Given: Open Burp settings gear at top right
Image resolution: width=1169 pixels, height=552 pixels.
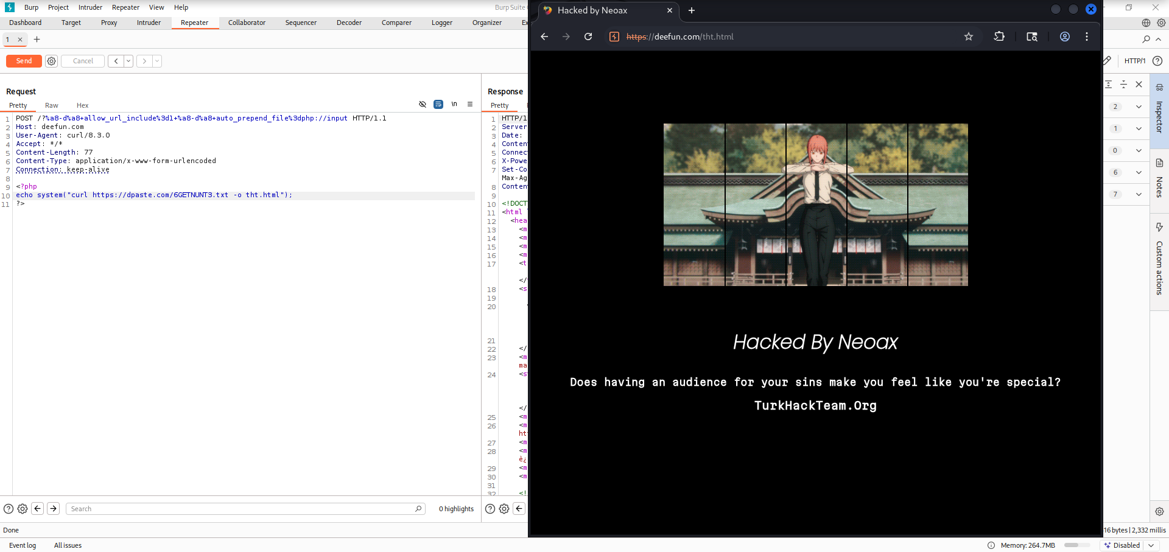Looking at the screenshot, I should coord(1161,23).
